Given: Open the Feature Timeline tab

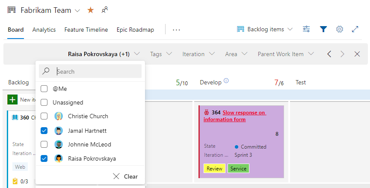Looking at the screenshot, I should (86, 30).
